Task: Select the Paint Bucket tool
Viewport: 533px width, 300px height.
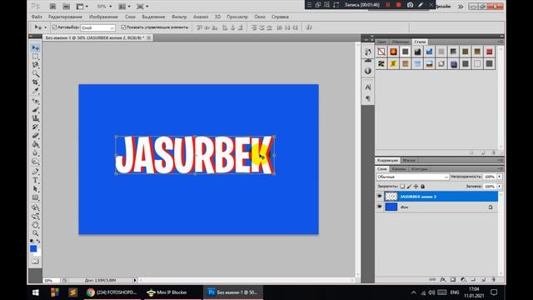Action: point(35,144)
